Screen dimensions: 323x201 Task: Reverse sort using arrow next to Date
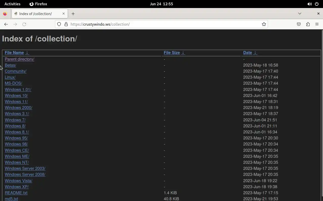pos(255,53)
